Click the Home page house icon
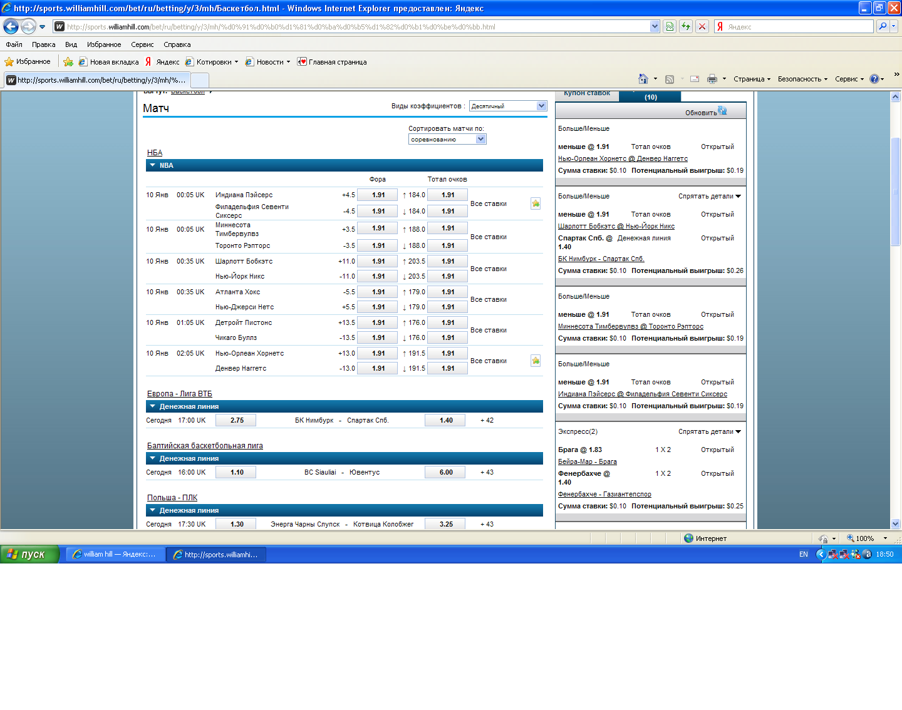 tap(643, 79)
